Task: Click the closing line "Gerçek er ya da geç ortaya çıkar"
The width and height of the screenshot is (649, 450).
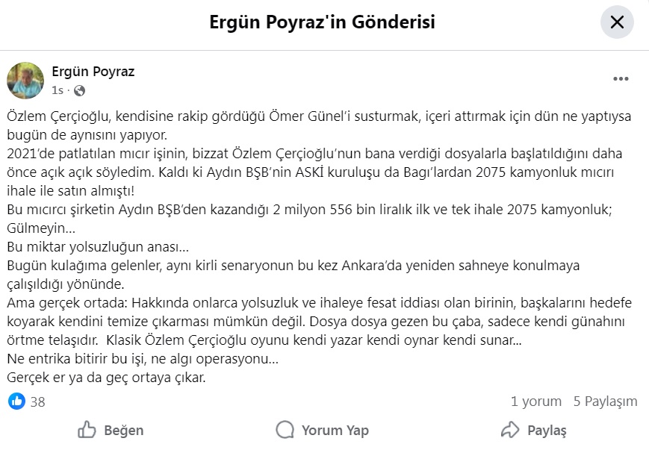Action: click(105, 377)
